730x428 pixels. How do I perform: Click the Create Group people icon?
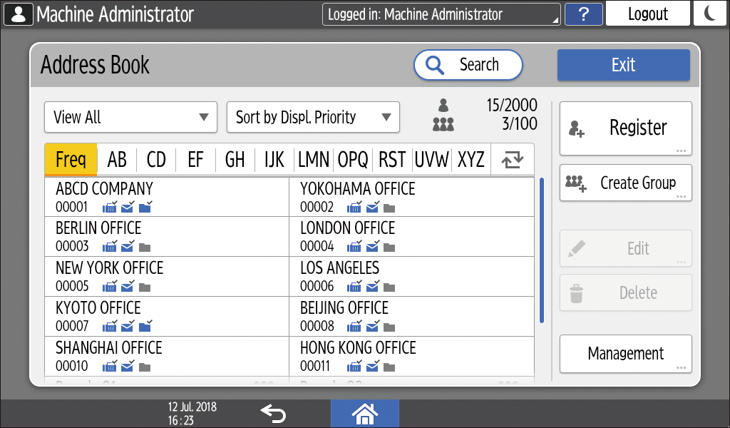pyautogui.click(x=575, y=183)
